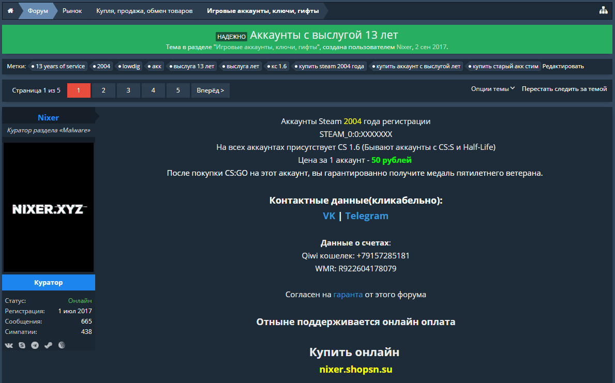615x383 pixels.
Task: Click the 'гаранта' link in the post
Action: click(348, 295)
